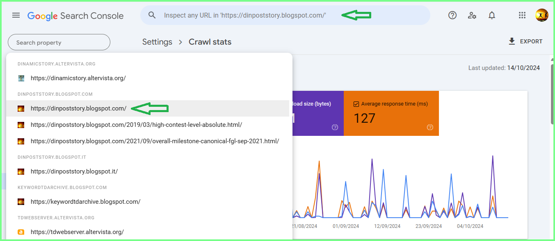Click the Average response time card

click(x=391, y=113)
